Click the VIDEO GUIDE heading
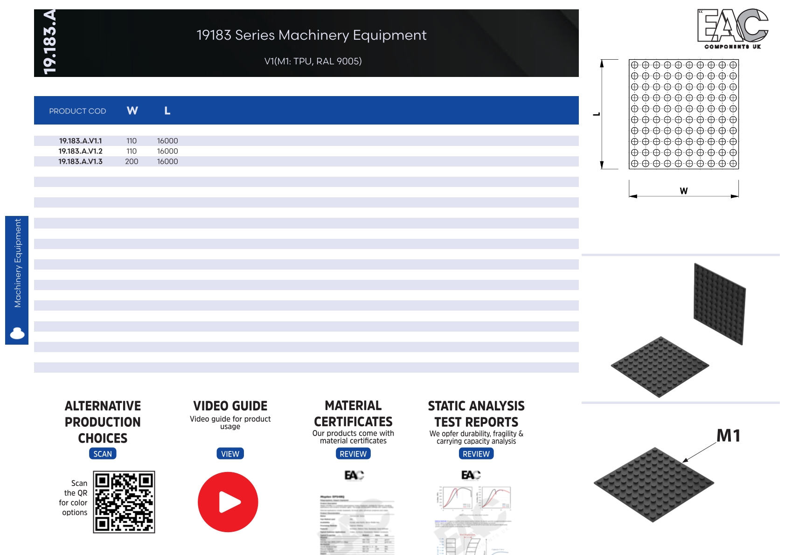This screenshot has width=785, height=555. [x=230, y=406]
